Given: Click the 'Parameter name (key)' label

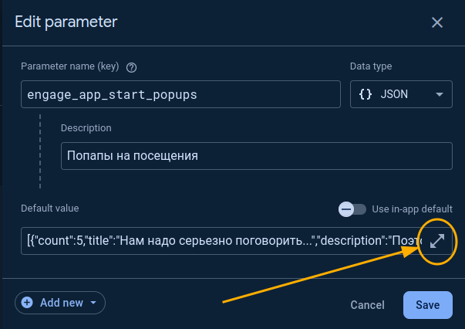Looking at the screenshot, I should [x=70, y=67].
